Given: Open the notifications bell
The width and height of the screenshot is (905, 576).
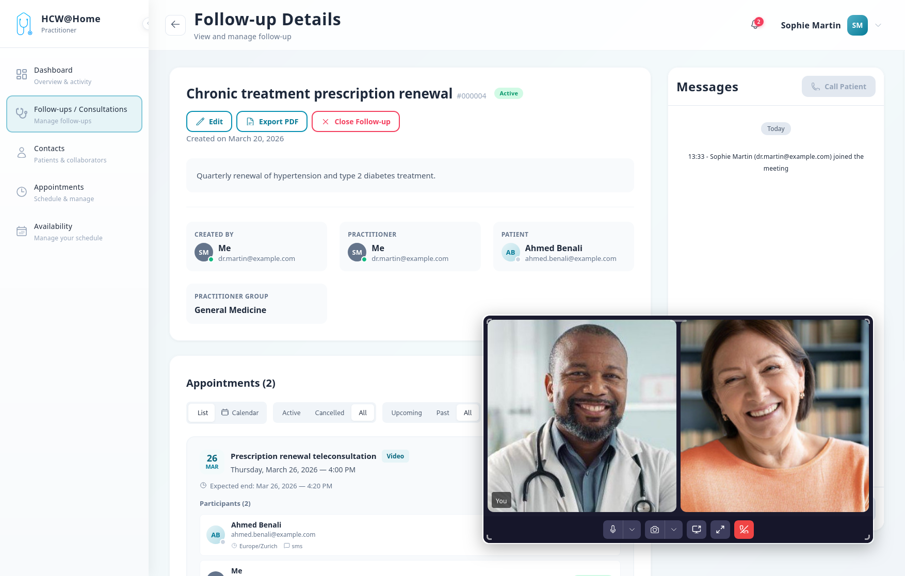Looking at the screenshot, I should coord(755,25).
